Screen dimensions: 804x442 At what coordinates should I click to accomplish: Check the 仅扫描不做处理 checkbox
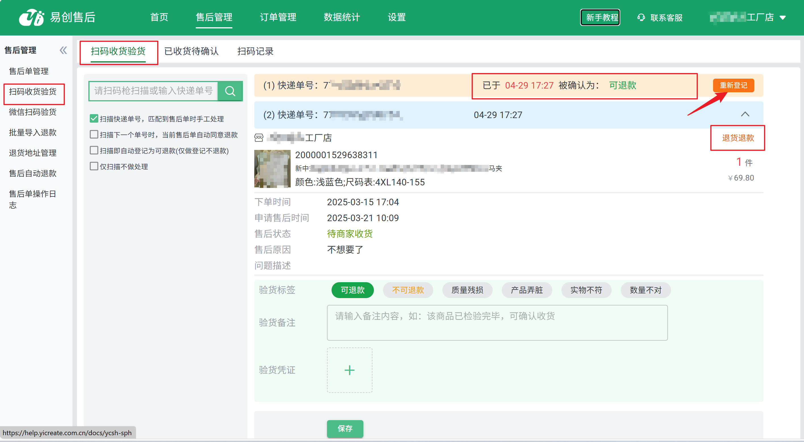[94, 166]
